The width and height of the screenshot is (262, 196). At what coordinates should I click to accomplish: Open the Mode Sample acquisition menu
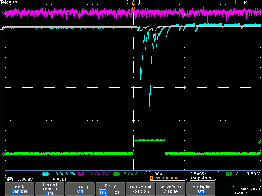[x=20, y=189]
